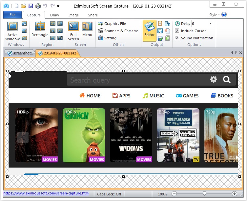This screenshot has height=201, width=247.
Task: Click the carousel previous arrow on first poster
Action: click(x=23, y=137)
